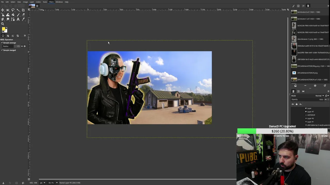Switch to the Channels tab

click(298, 91)
